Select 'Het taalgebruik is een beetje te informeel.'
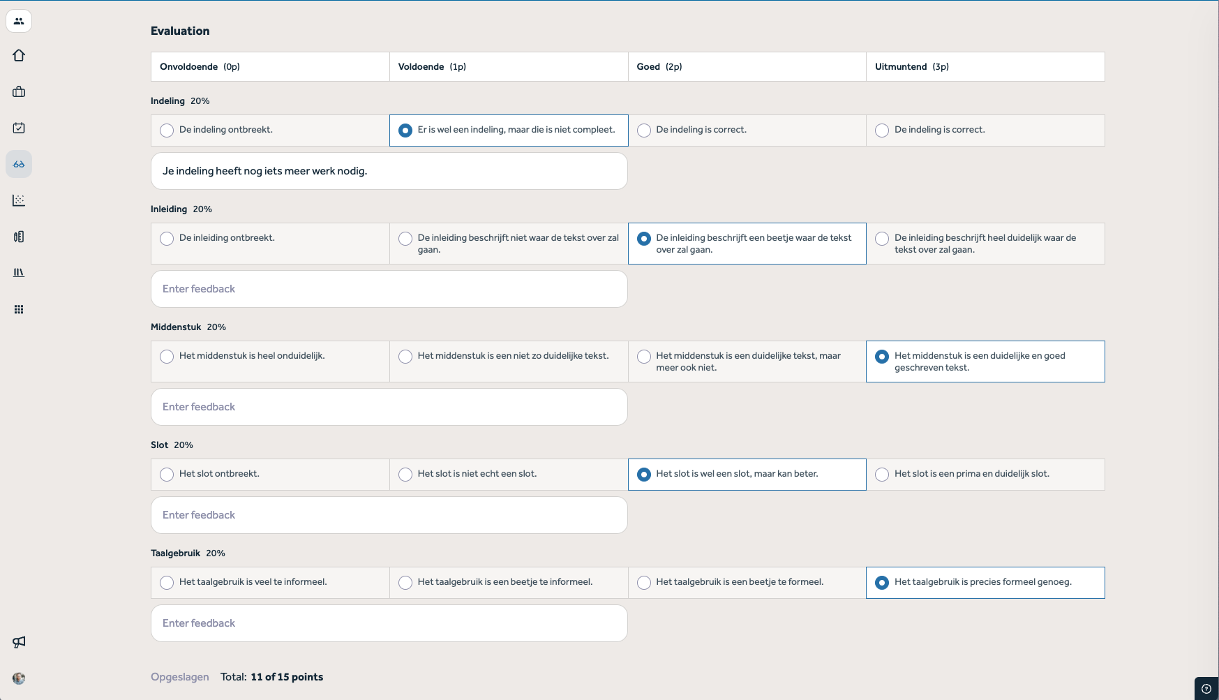Screen dimensions: 1219x700 click(x=509, y=583)
